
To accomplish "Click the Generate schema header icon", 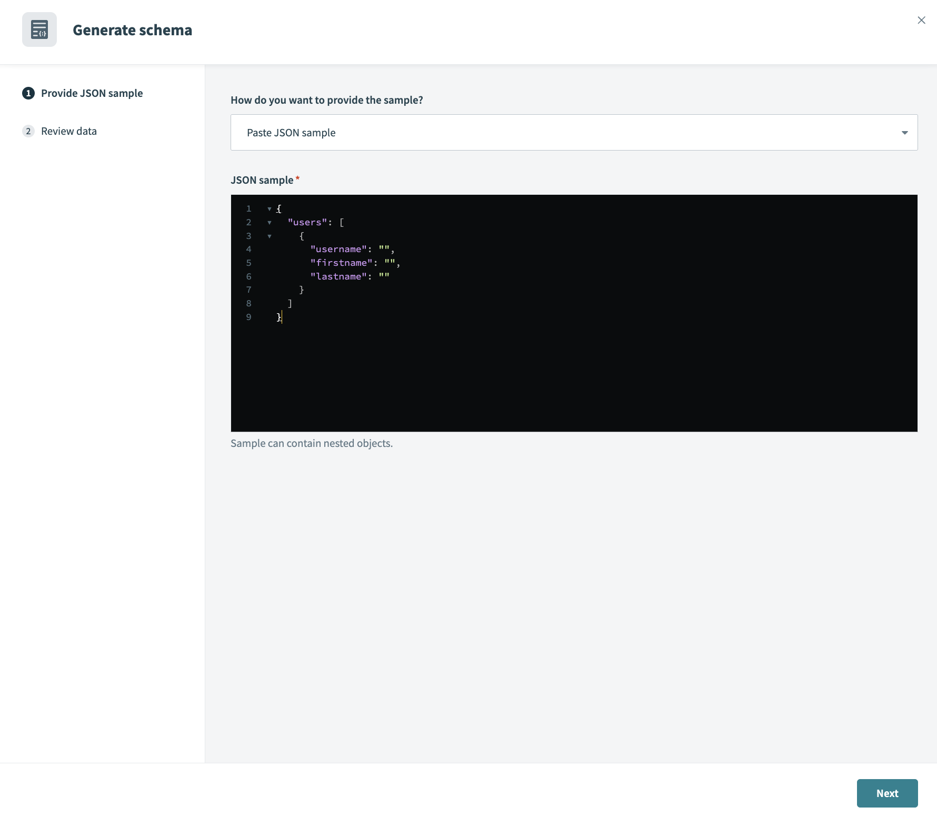I will coord(39,29).
